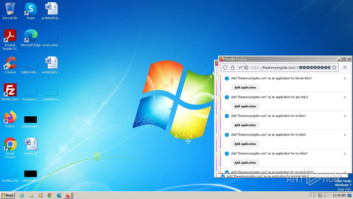Click the blocked autoplay camera icon
Viewport: 353px width, 199px height.
[x=246, y=67]
